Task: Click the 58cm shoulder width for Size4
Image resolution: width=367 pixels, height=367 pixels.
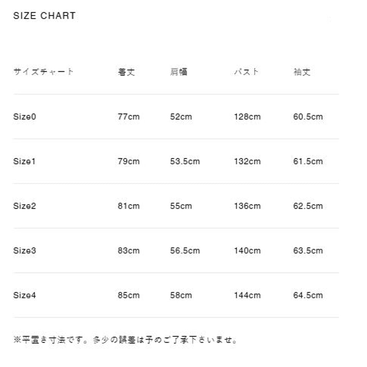Action: pos(181,295)
